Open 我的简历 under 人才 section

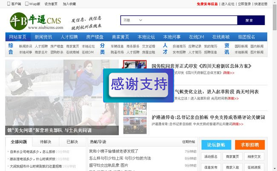pos(211,46)
